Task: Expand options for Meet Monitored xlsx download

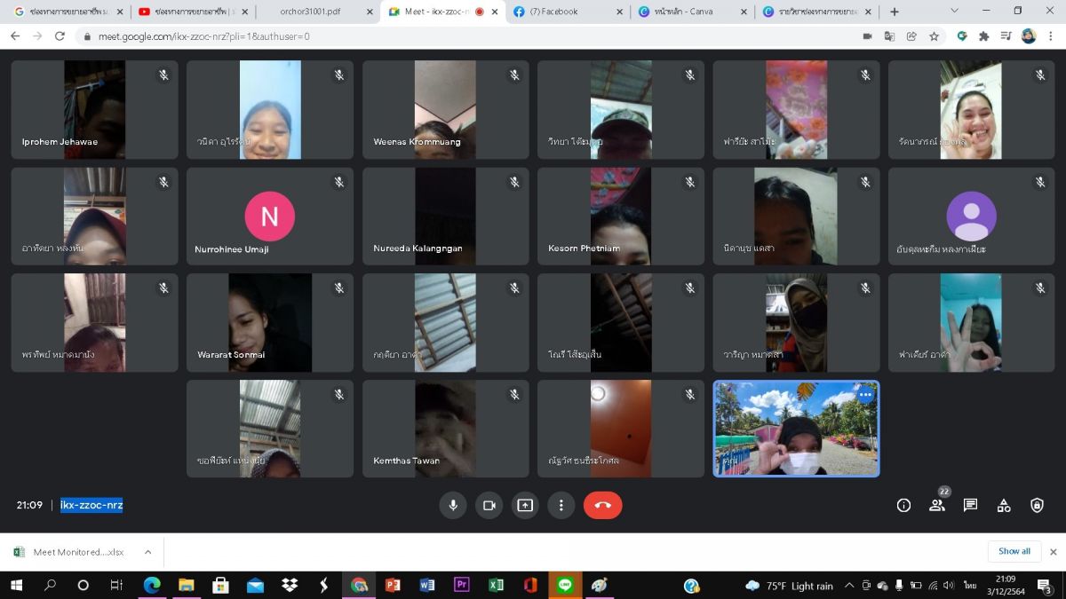Action: [x=147, y=552]
